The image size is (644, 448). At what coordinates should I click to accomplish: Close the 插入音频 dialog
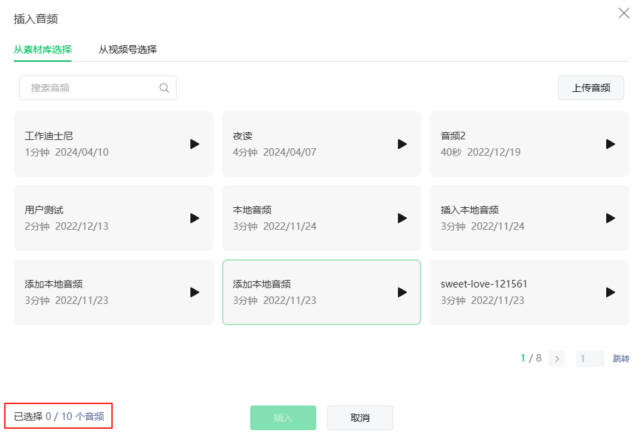pyautogui.click(x=624, y=13)
